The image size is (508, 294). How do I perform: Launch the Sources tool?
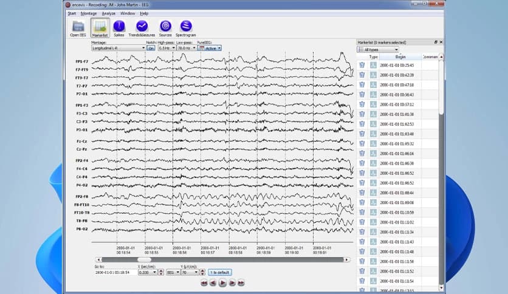tap(165, 27)
